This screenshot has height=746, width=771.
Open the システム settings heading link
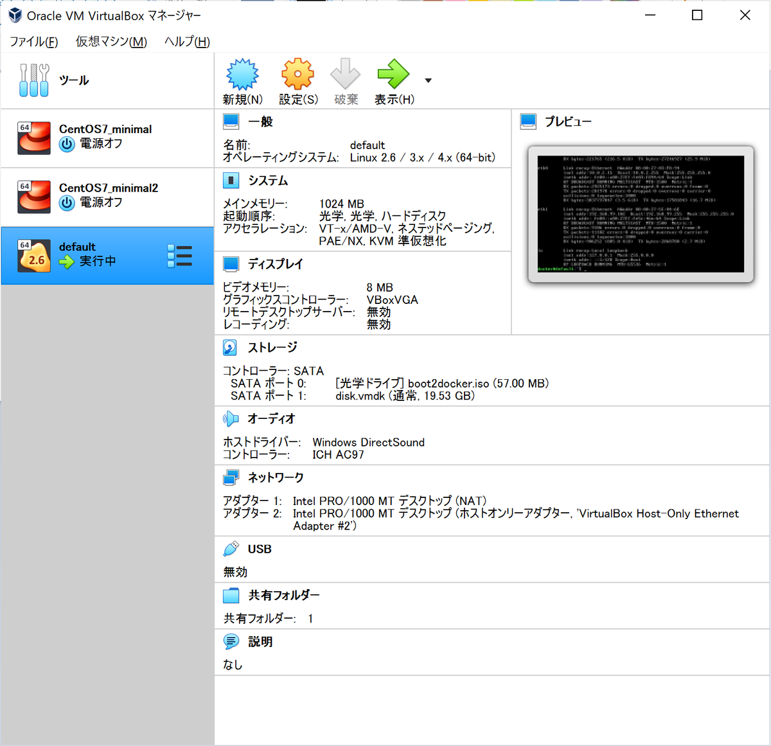click(x=268, y=181)
